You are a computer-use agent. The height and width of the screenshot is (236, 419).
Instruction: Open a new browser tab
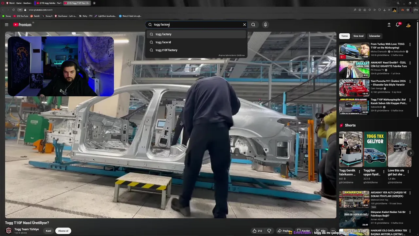click(94, 3)
